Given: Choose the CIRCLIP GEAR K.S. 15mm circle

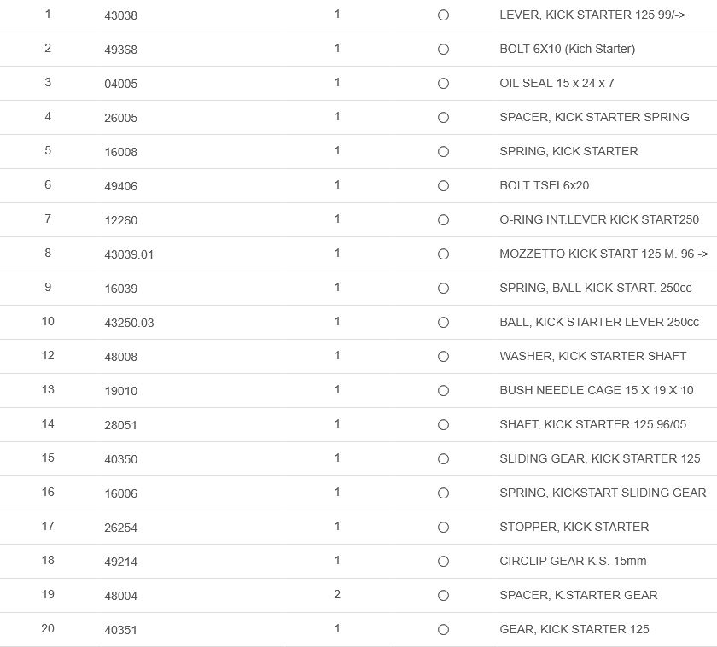Looking at the screenshot, I should pyautogui.click(x=443, y=562).
